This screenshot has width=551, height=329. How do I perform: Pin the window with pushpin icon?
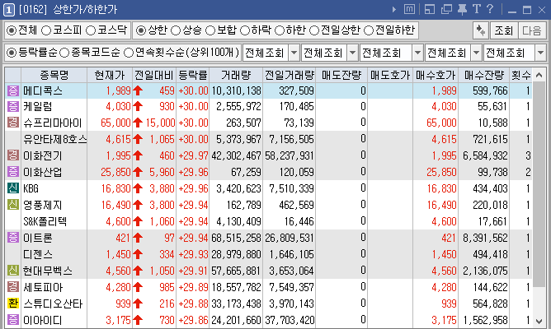[462, 9]
